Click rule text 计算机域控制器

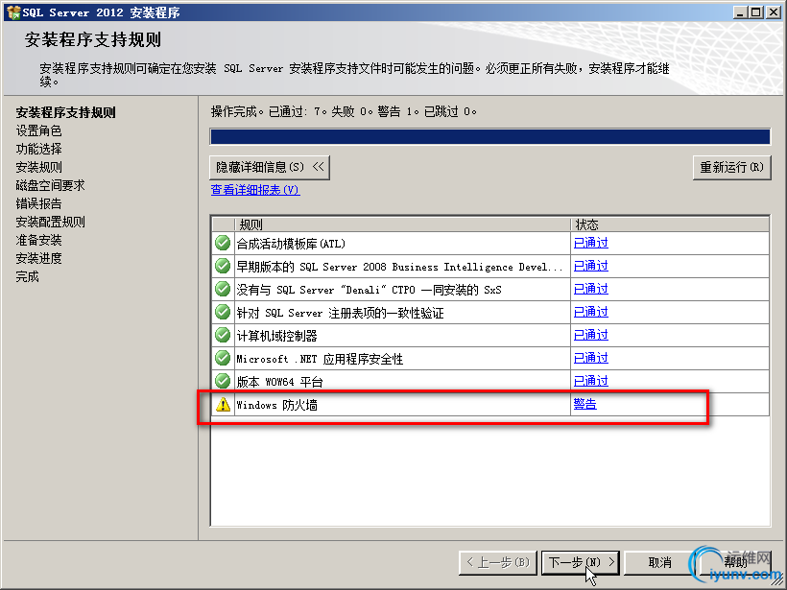(277, 336)
